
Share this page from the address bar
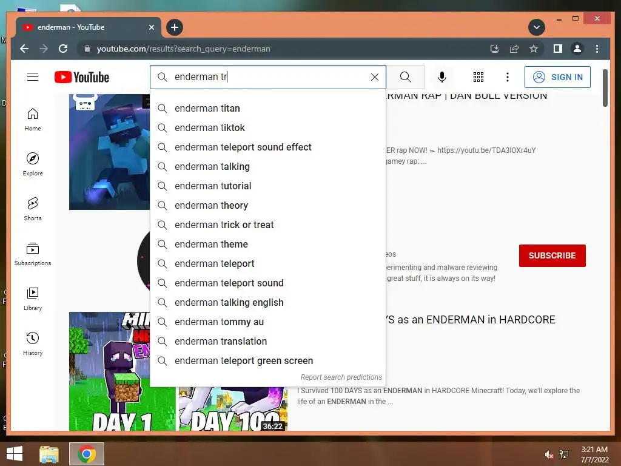tap(514, 49)
